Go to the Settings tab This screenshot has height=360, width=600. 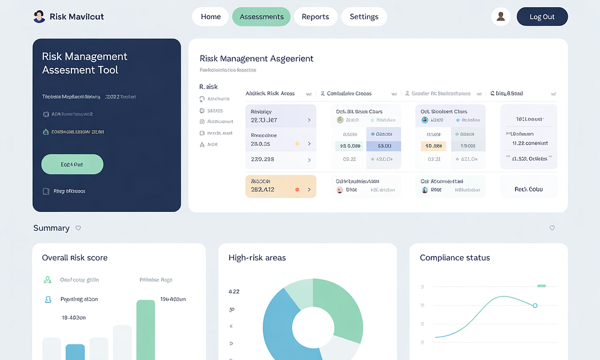pyautogui.click(x=364, y=17)
